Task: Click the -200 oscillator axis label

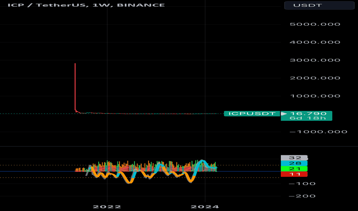Action: pyautogui.click(x=302, y=196)
